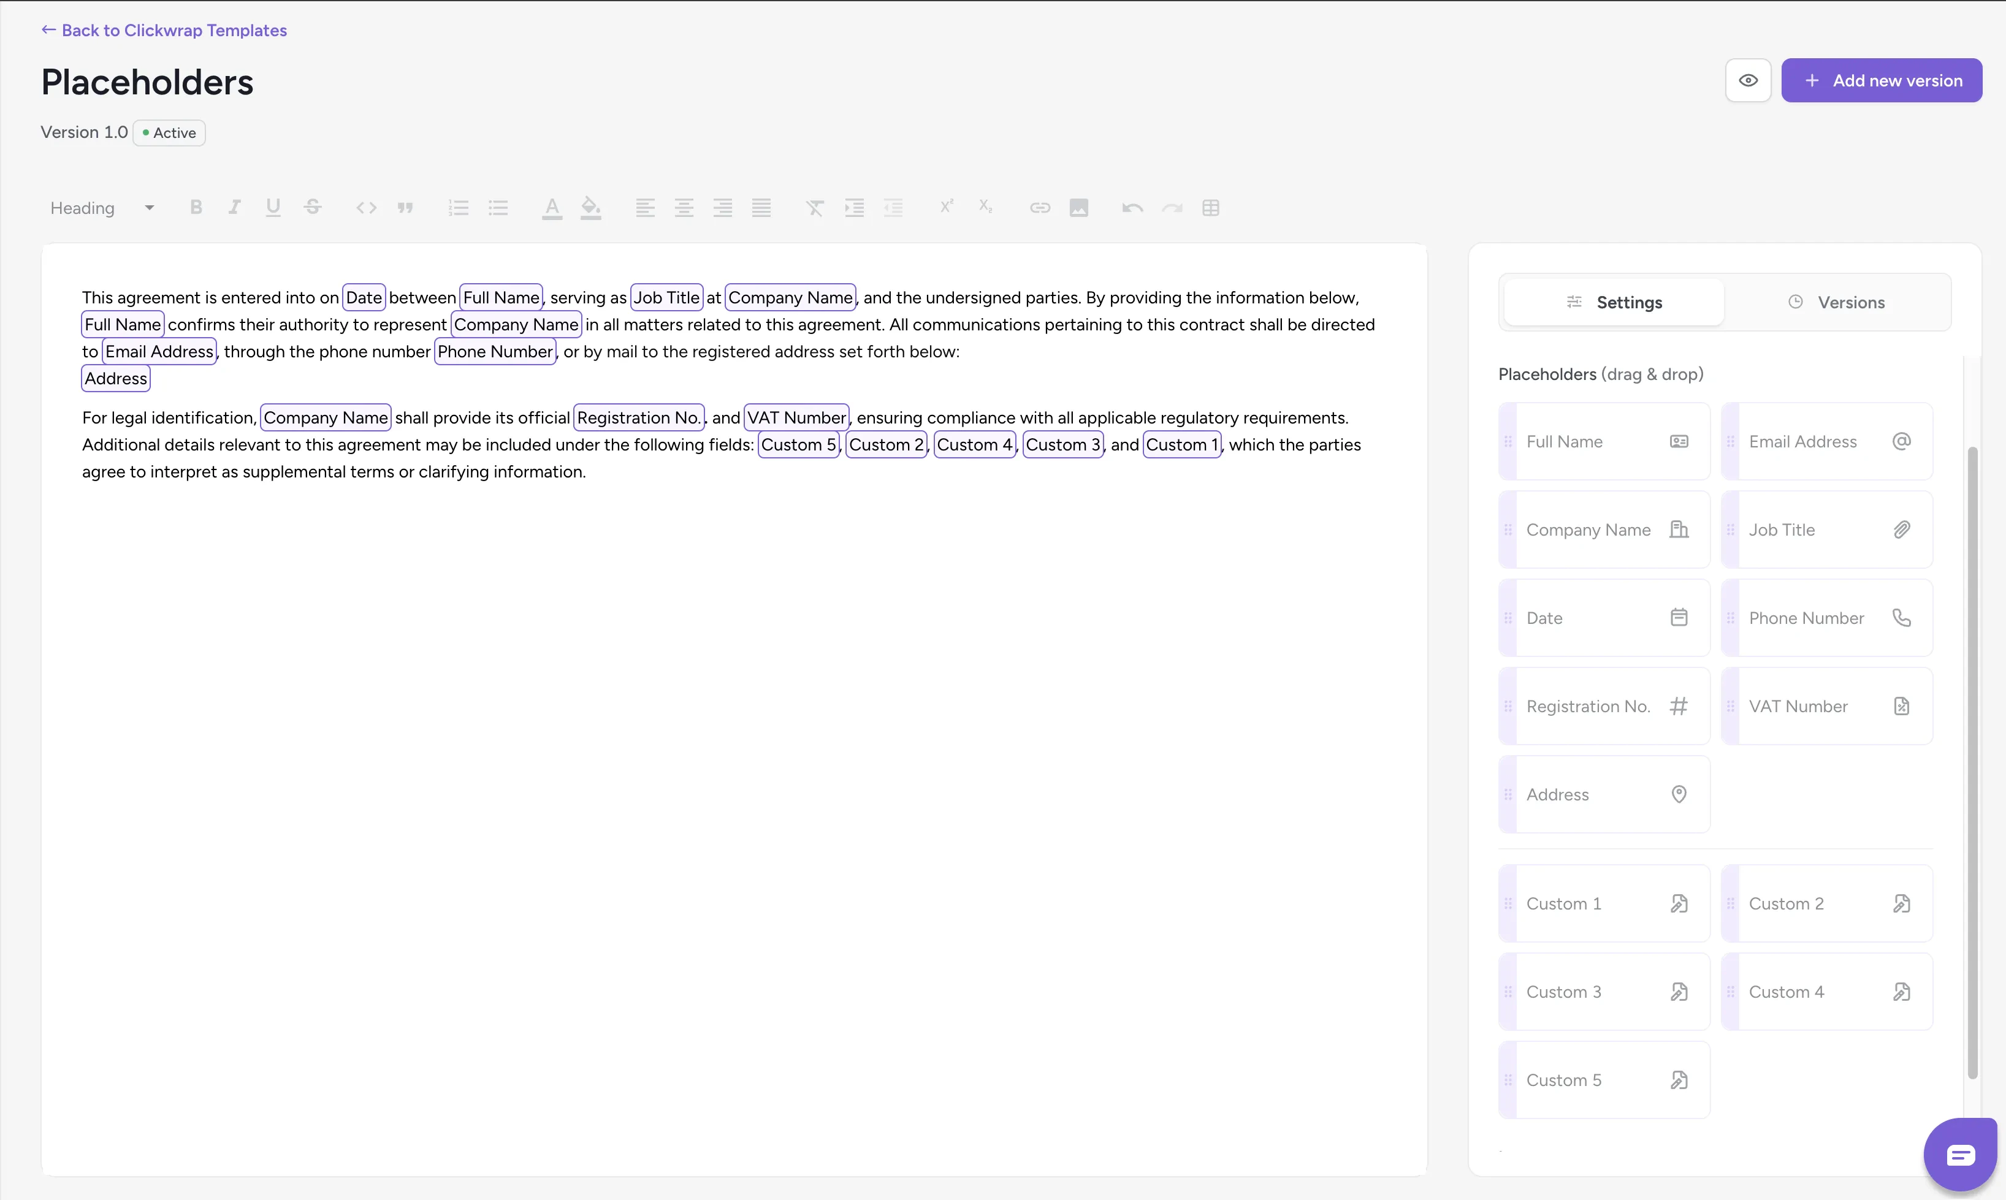
Task: Open the template preview with the eye icon
Action: (1748, 80)
